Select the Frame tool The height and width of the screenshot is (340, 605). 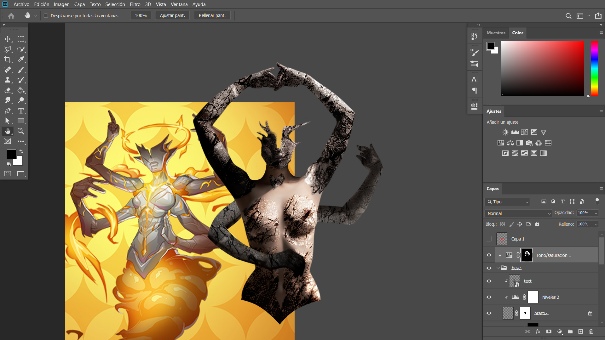[x=8, y=141]
